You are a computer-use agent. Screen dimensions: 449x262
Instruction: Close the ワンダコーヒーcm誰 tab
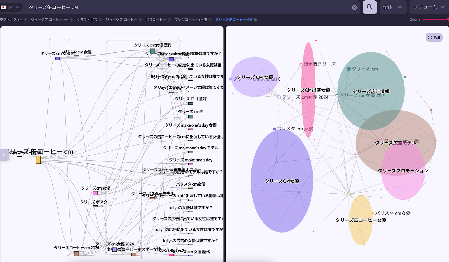[210, 20]
